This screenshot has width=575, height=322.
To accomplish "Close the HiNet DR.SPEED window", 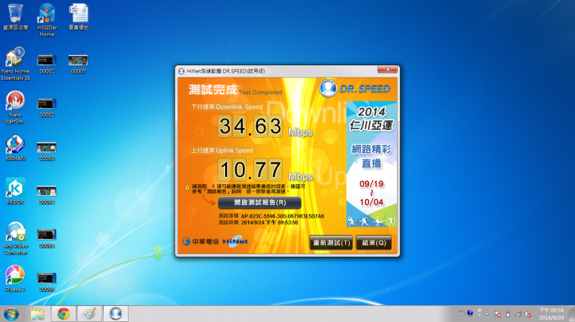I will point(387,69).
